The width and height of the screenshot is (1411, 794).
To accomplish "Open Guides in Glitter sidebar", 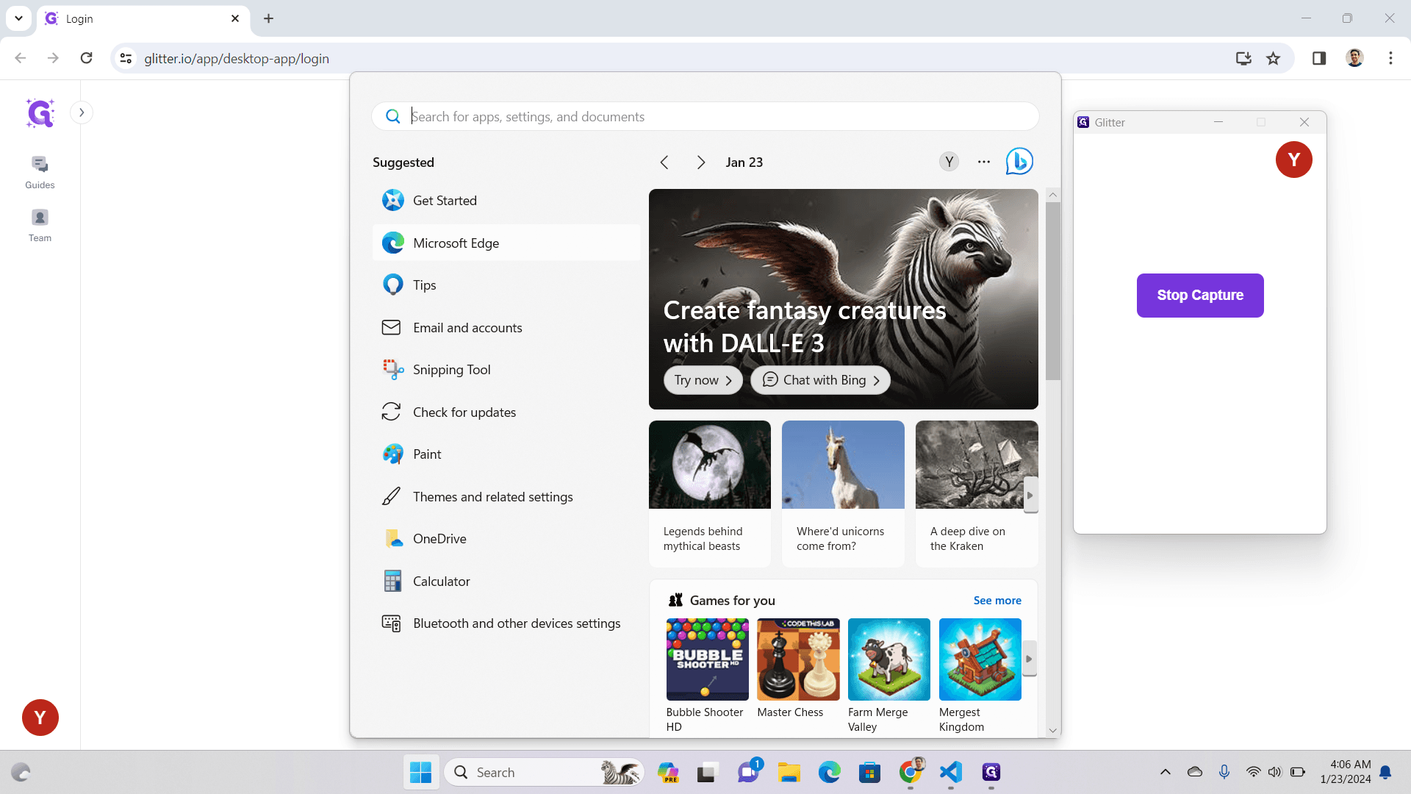I will (40, 173).
